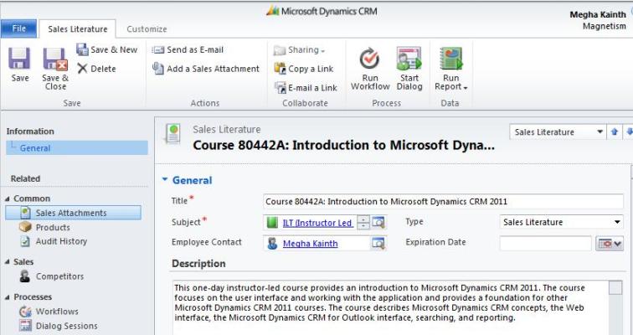Open Workflows under Processes

click(x=49, y=312)
